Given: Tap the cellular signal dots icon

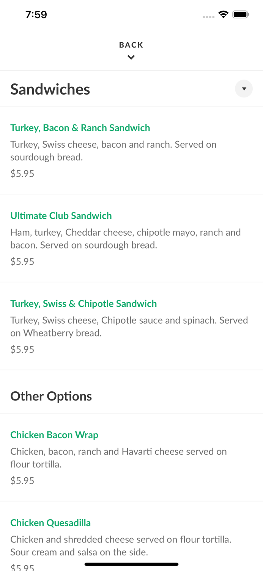Looking at the screenshot, I should coord(208,16).
